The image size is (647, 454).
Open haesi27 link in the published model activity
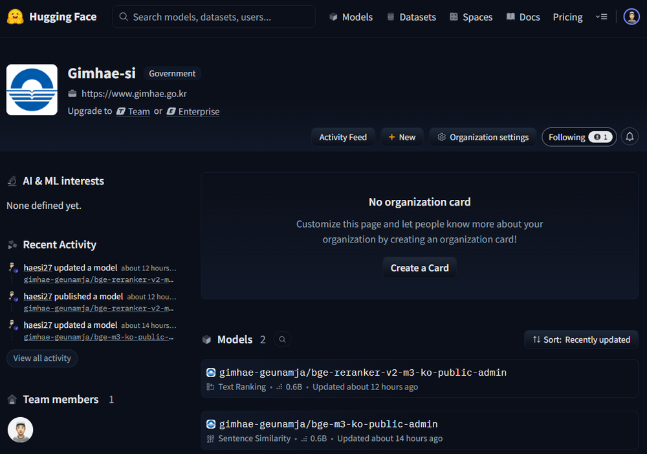(x=38, y=296)
